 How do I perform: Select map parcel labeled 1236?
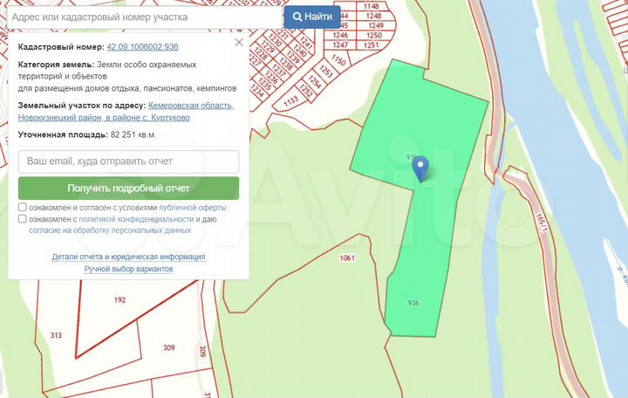(x=271, y=78)
